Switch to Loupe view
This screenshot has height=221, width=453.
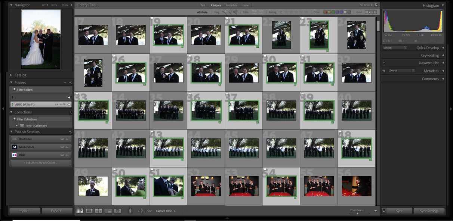89,211
